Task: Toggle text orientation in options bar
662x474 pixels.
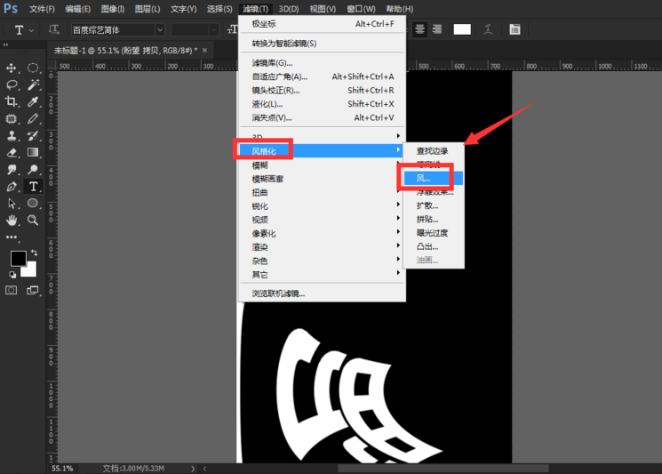Action: point(53,29)
